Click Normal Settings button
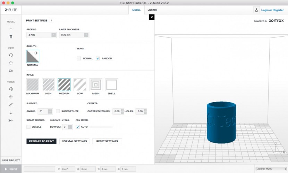Image resolution: width=288 pixels, height=173 pixels. pyautogui.click(x=74, y=141)
